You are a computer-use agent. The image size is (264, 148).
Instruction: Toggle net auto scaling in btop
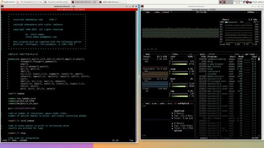[162, 104]
